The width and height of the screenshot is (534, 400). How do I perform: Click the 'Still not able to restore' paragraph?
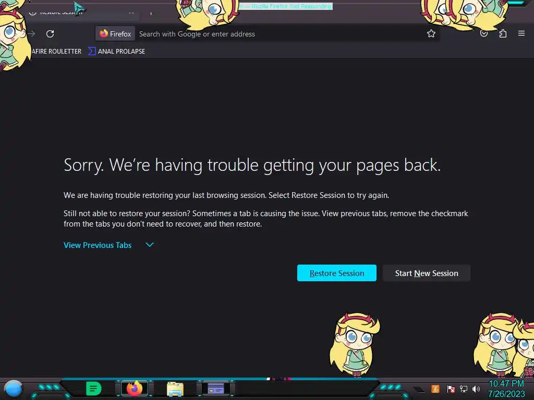265,219
